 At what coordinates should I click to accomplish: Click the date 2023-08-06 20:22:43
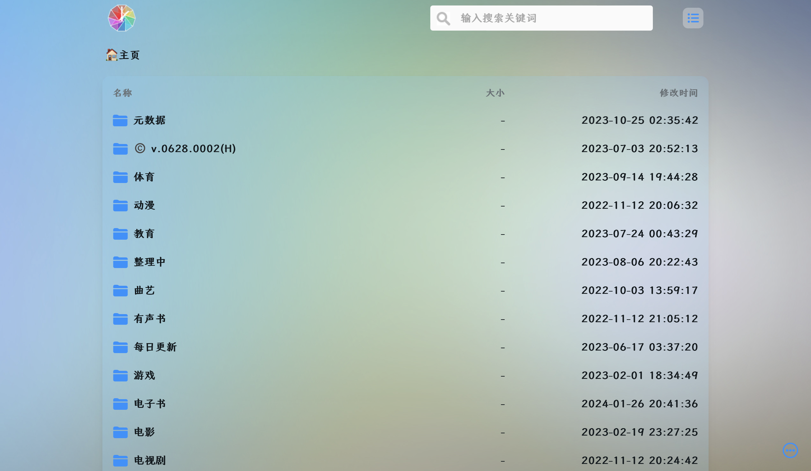640,262
